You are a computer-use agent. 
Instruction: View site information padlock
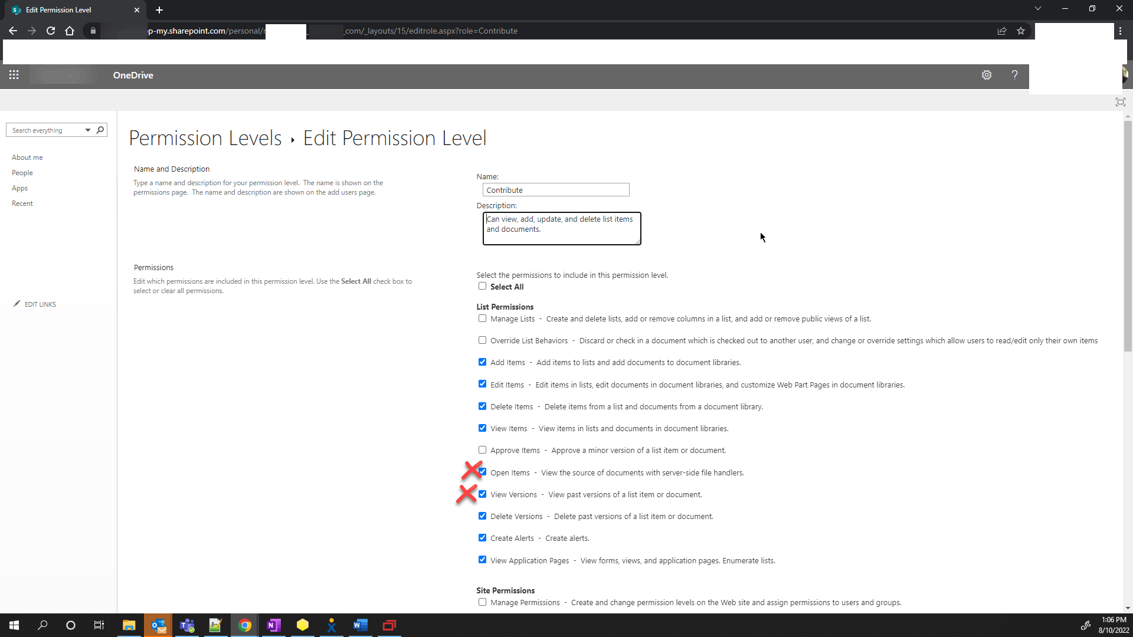coord(93,31)
